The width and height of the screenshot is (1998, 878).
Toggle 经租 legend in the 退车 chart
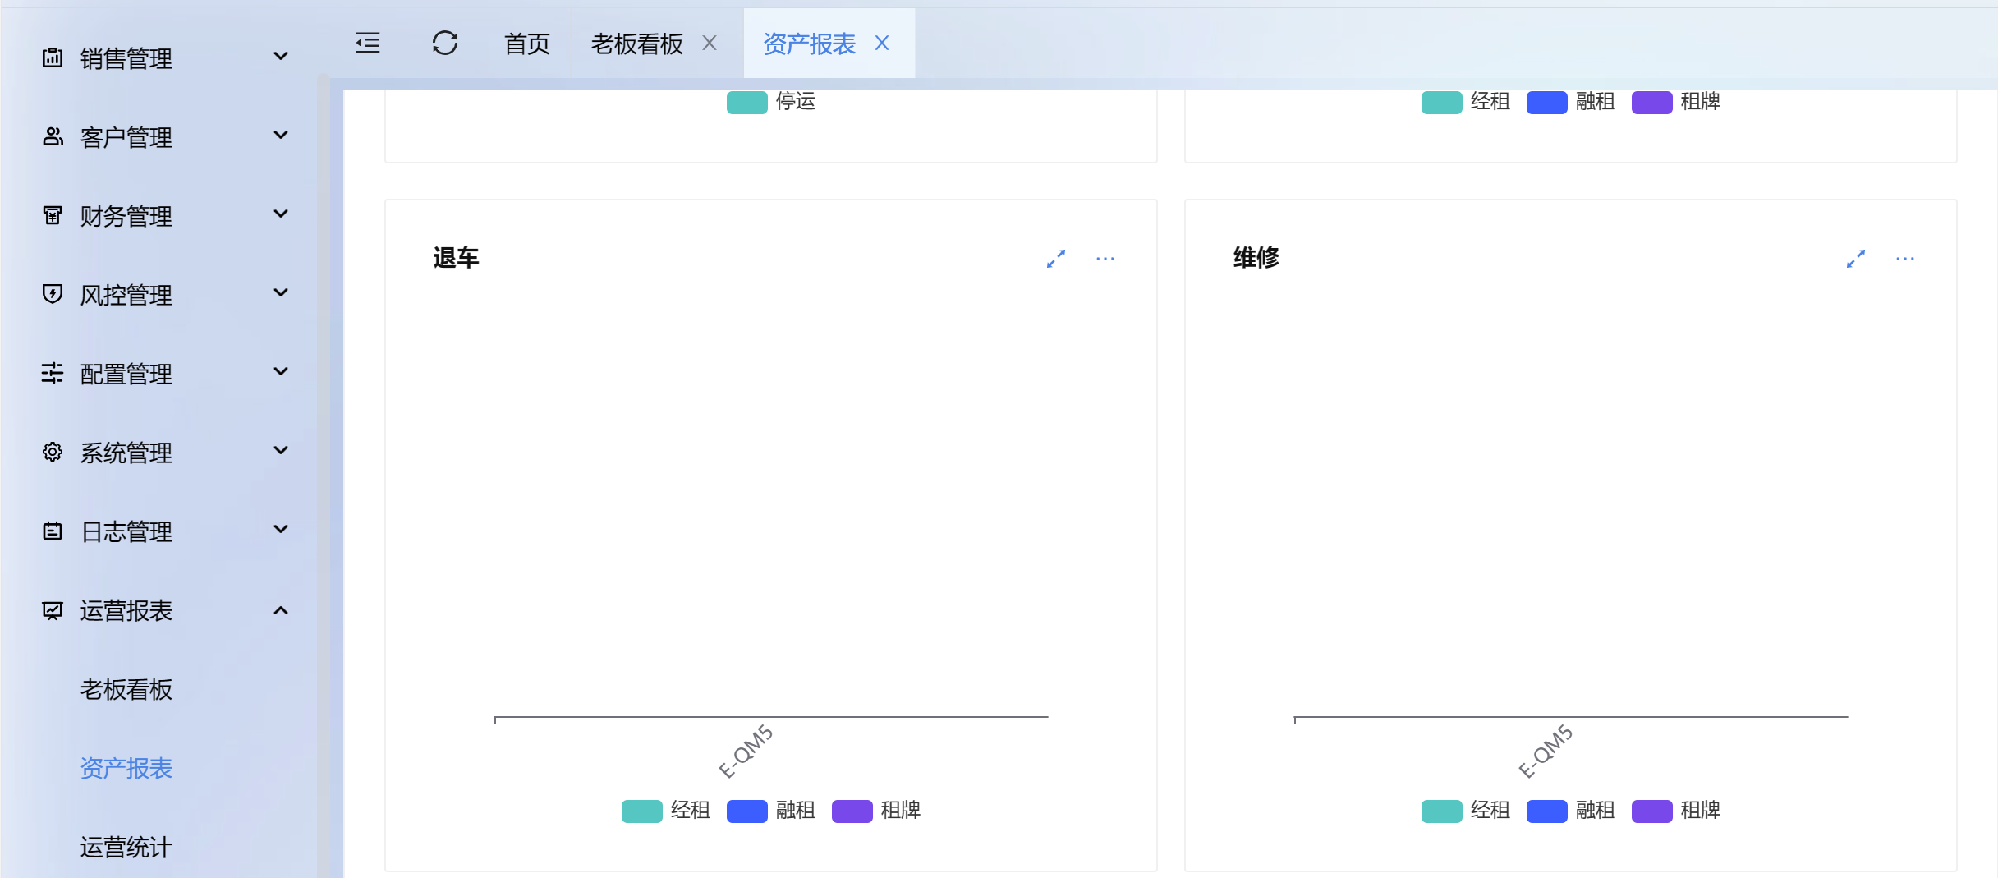pos(666,811)
